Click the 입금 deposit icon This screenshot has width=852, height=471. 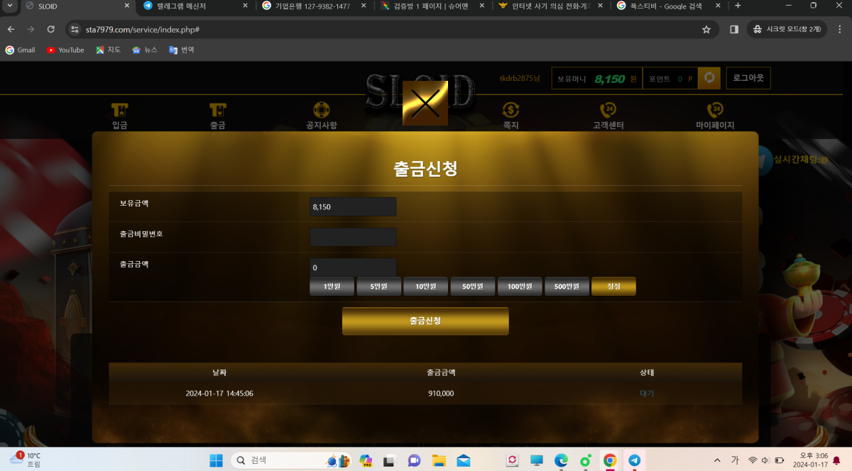(119, 111)
